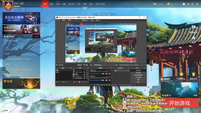Open 属性 for the selected OBS source
The width and height of the screenshot is (201, 113).
(x=80, y=65)
